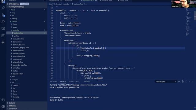Screen dimensions: 196x110
Task: Click the suduko.flow breadcrumb segment
Action: pos(78,4)
